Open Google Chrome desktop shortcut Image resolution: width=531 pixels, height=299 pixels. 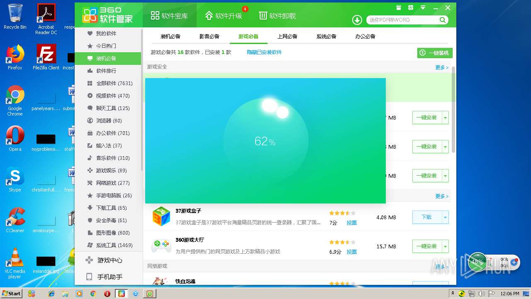[15, 101]
